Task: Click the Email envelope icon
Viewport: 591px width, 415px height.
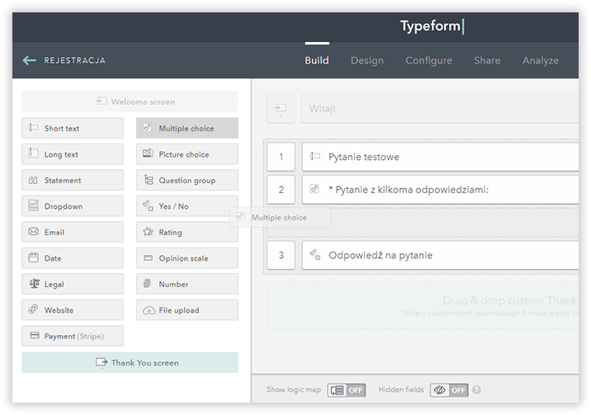Action: point(33,232)
